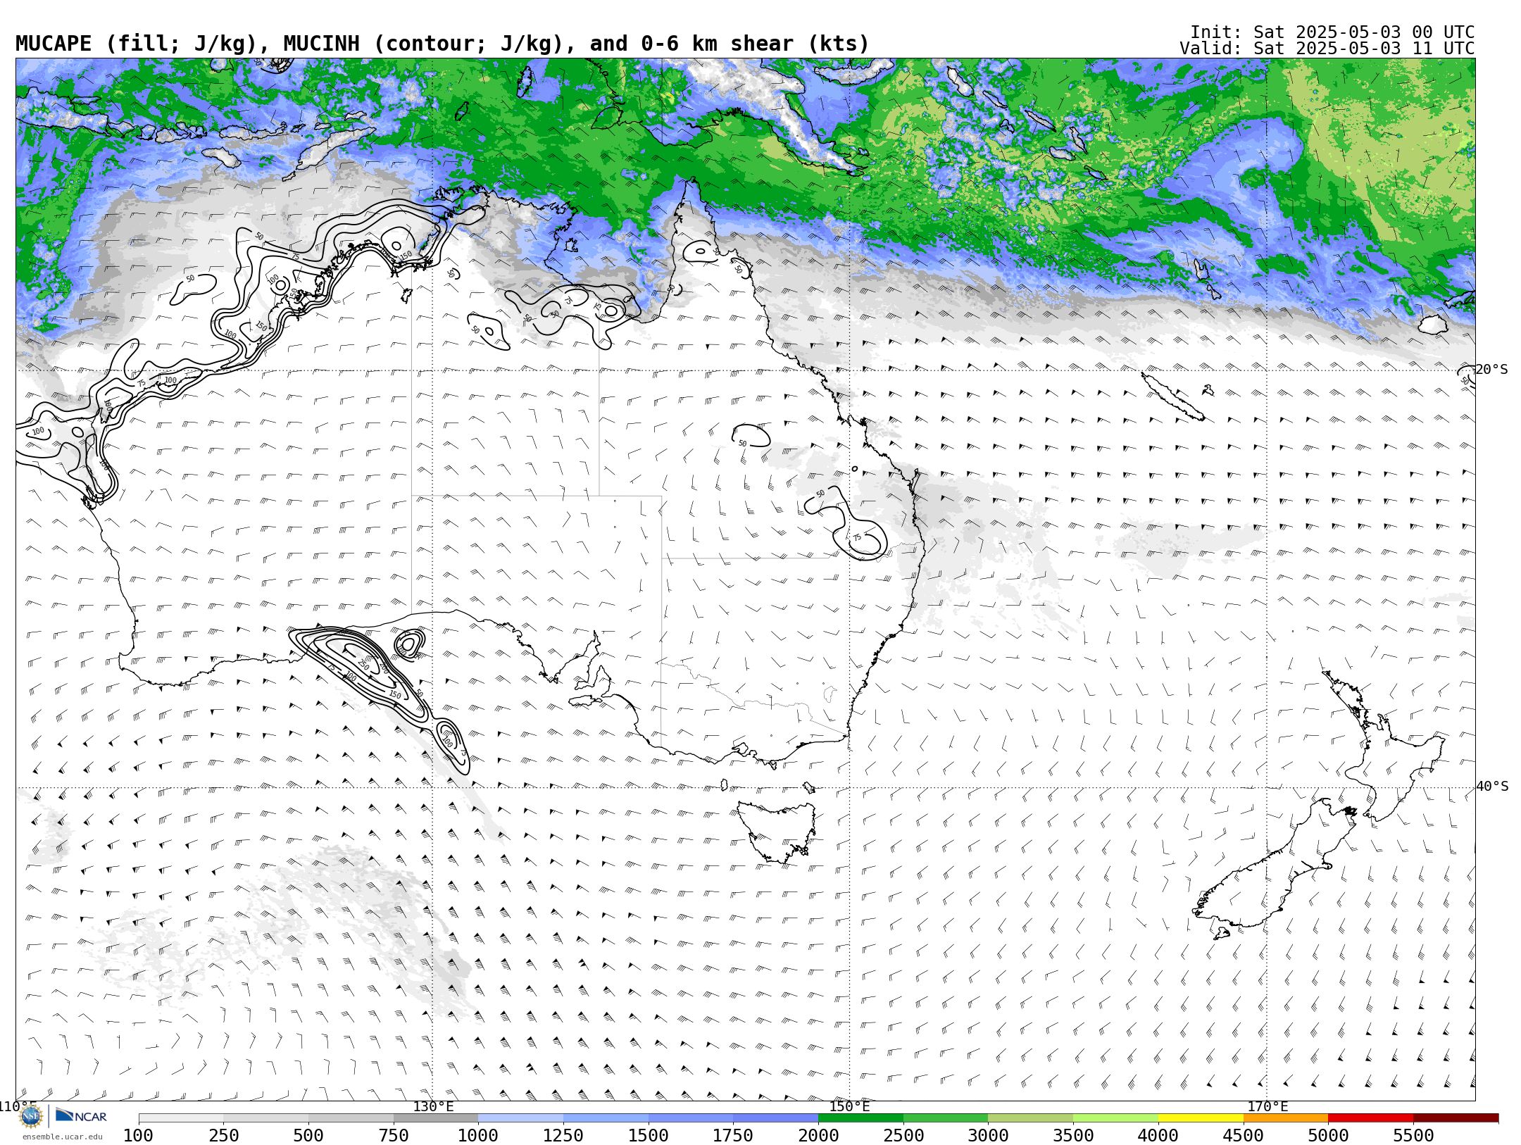Select the Init: Sat 2025-05-03 00 UTC text
Viewport: 1521px width, 1145px height.
point(1332,32)
